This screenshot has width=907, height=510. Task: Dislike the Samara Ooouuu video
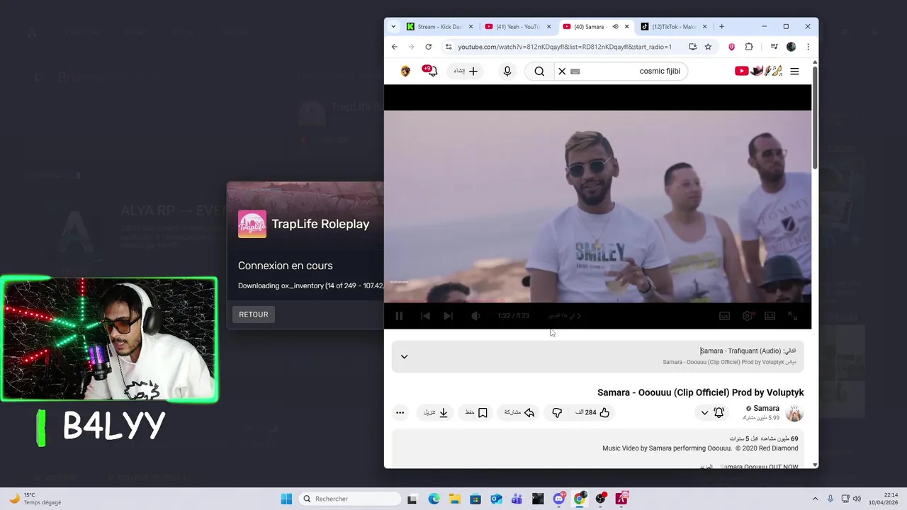[557, 412]
